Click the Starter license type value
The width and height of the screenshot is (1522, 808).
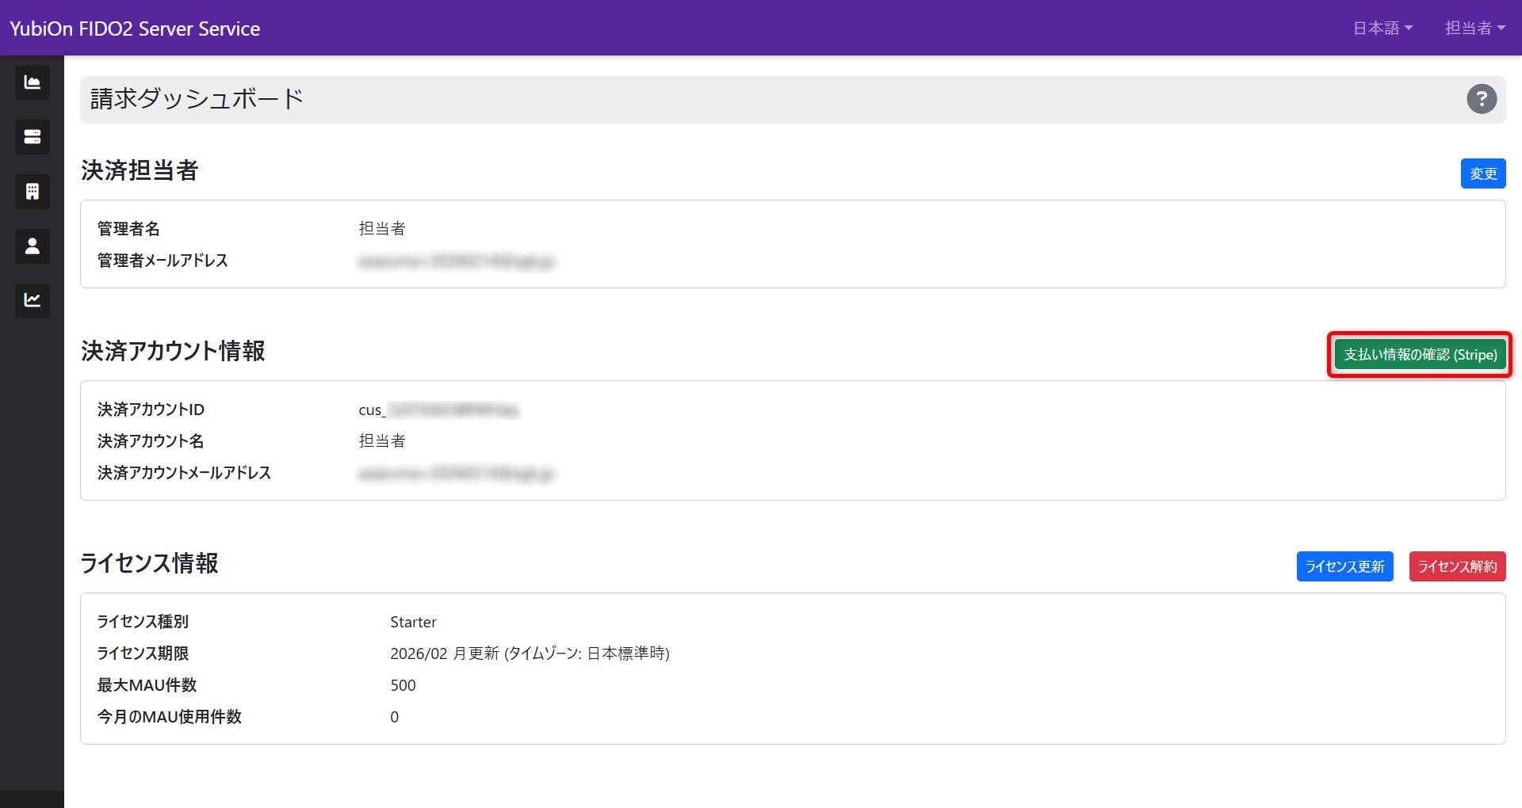coord(413,622)
